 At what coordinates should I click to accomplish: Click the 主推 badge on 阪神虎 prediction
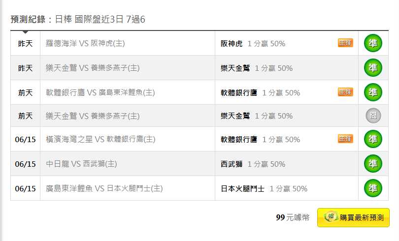click(x=345, y=43)
